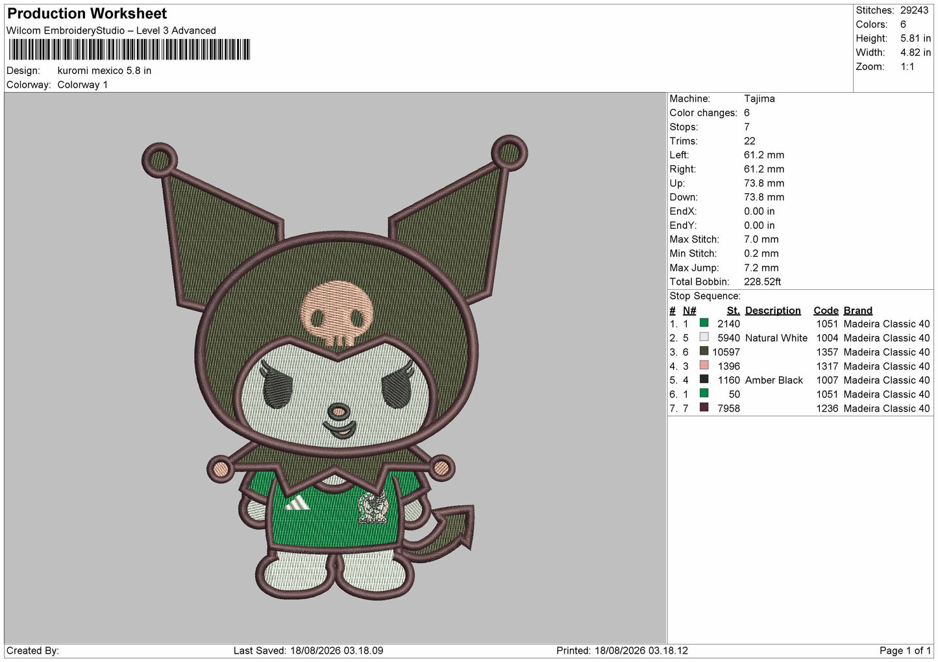Click the Stops value 7
This screenshot has height=662, width=938.
(x=747, y=127)
